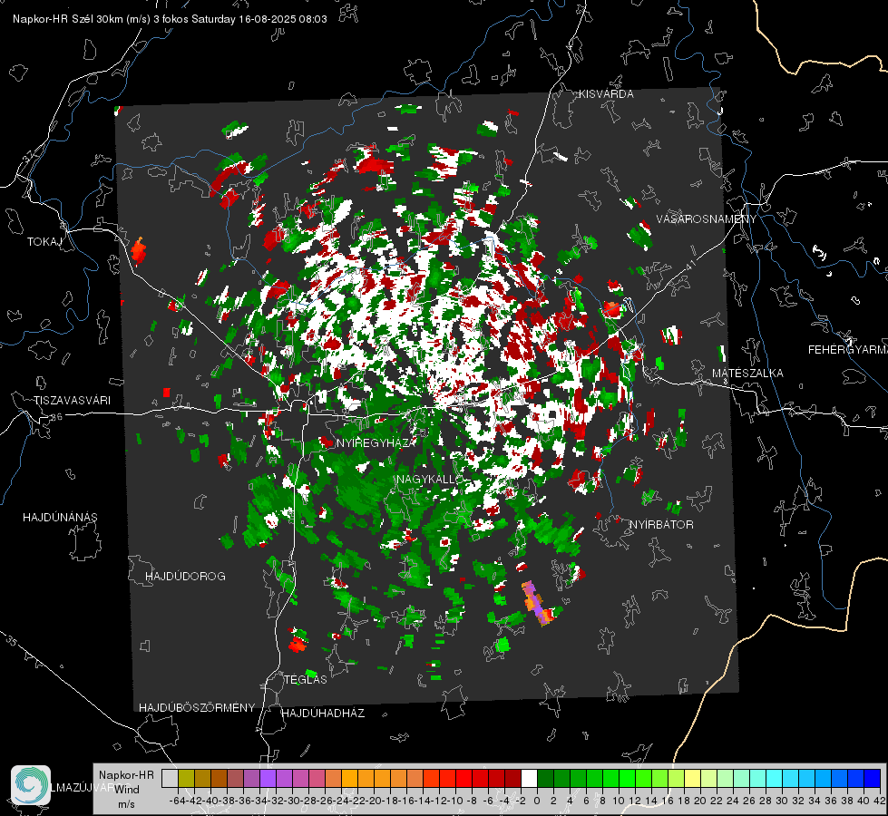Select the HAJDÚHADHÁZ town label
Image resolution: width=888 pixels, height=816 pixels.
[x=323, y=714]
